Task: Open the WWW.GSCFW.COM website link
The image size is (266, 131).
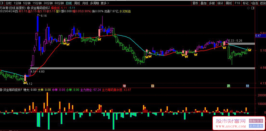Action: tap(231, 127)
